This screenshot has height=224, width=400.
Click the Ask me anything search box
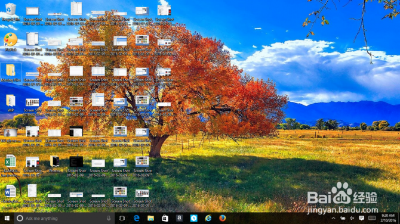click(64, 218)
